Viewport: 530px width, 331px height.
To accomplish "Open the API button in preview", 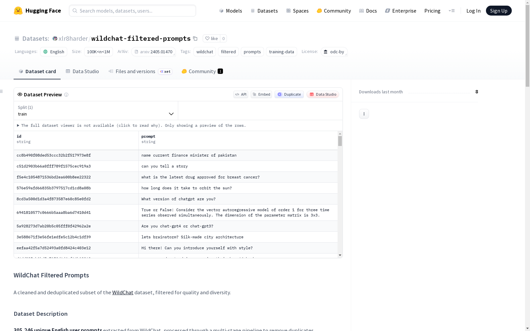I will [x=241, y=94].
